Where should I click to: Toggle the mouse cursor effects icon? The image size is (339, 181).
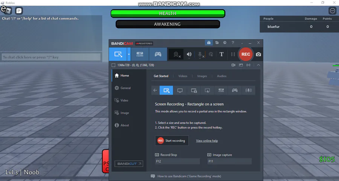tap(211, 54)
